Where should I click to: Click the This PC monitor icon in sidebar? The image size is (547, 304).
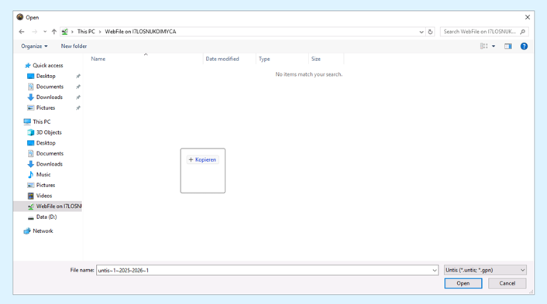(x=27, y=121)
